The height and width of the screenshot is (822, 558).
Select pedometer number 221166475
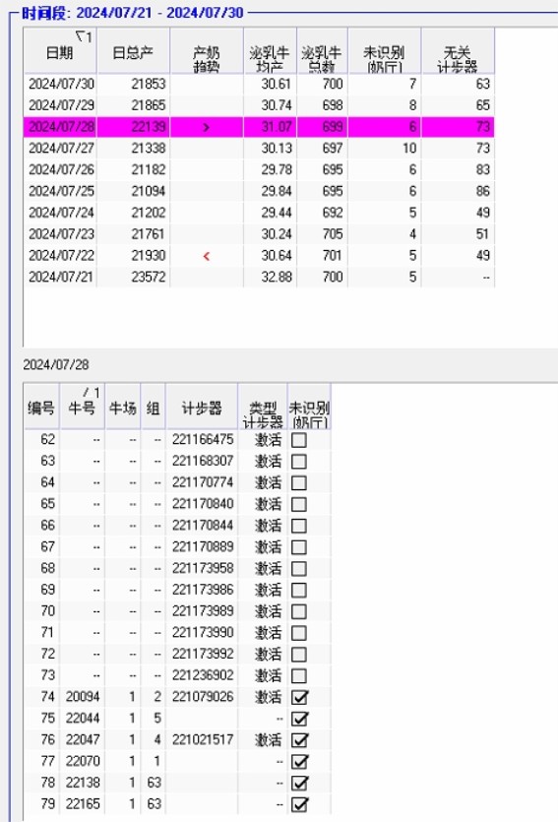pos(203,439)
